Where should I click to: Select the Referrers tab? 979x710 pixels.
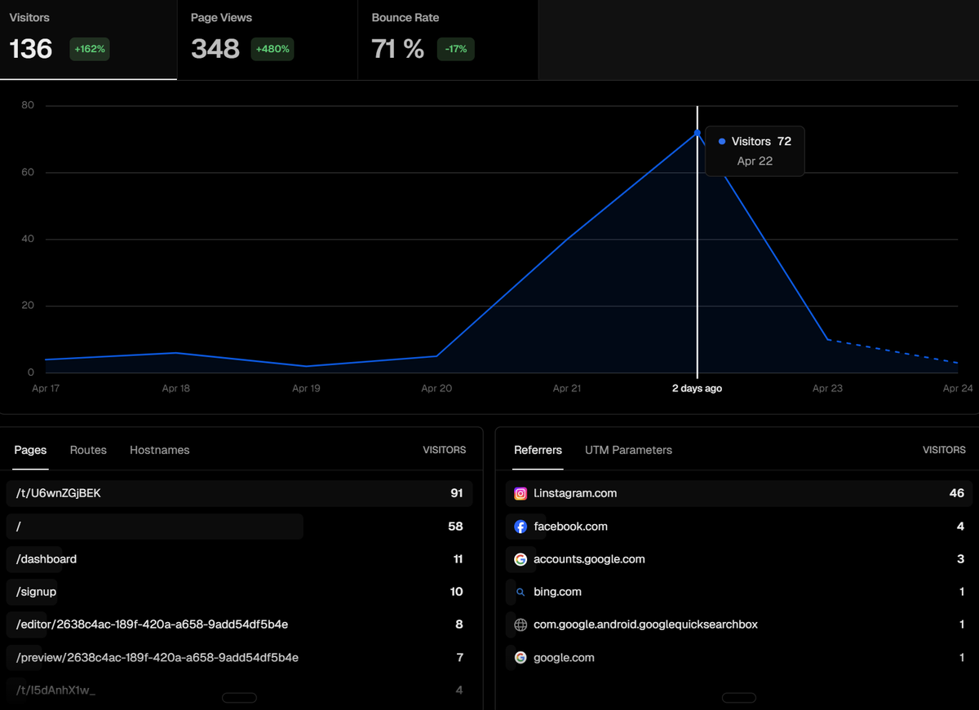coord(538,449)
